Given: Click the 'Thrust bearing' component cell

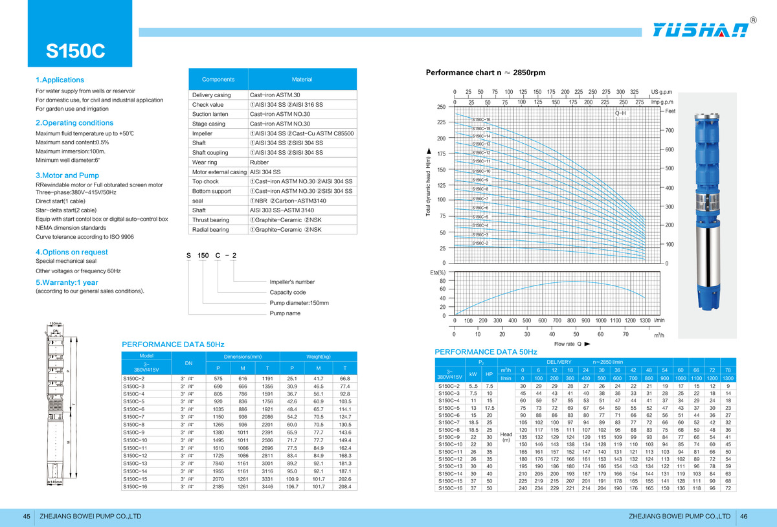Looking at the screenshot, I should click(x=218, y=219).
